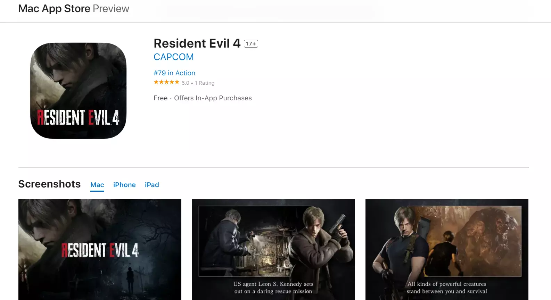Image resolution: width=551 pixels, height=300 pixels.
Task: Switch to the iPhone screenshots tab
Action: tap(124, 185)
